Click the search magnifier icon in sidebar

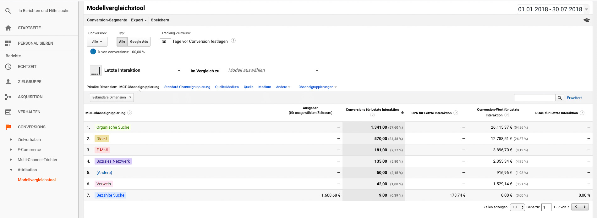pyautogui.click(x=8, y=11)
